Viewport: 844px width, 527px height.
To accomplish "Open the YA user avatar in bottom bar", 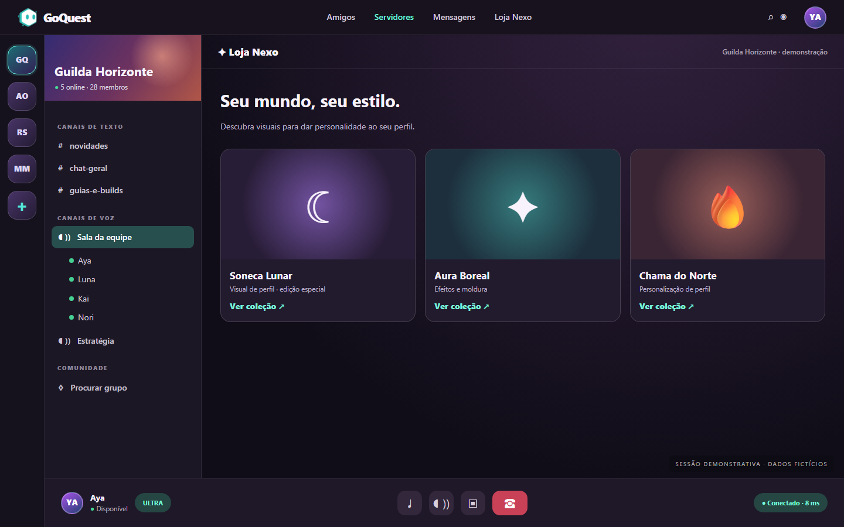I will [x=72, y=502].
